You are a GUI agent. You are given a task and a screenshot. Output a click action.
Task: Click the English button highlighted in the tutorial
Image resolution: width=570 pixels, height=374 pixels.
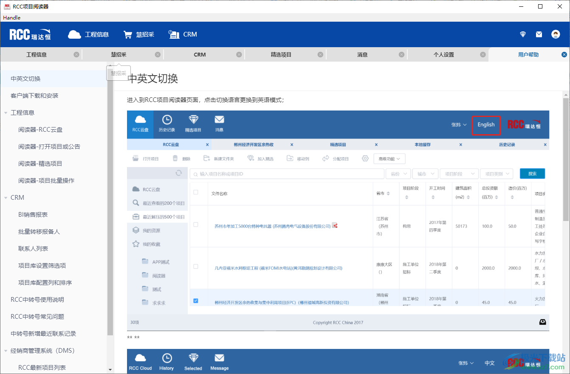coord(486,125)
